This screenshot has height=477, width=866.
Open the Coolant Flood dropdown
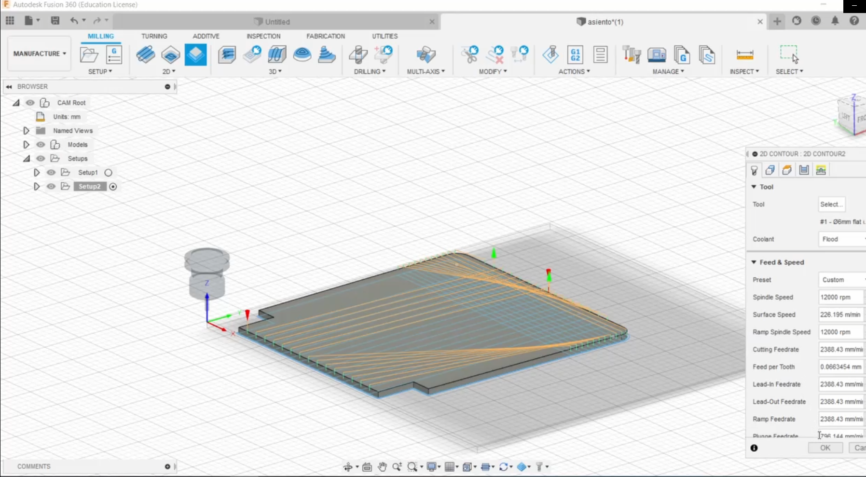(x=842, y=239)
